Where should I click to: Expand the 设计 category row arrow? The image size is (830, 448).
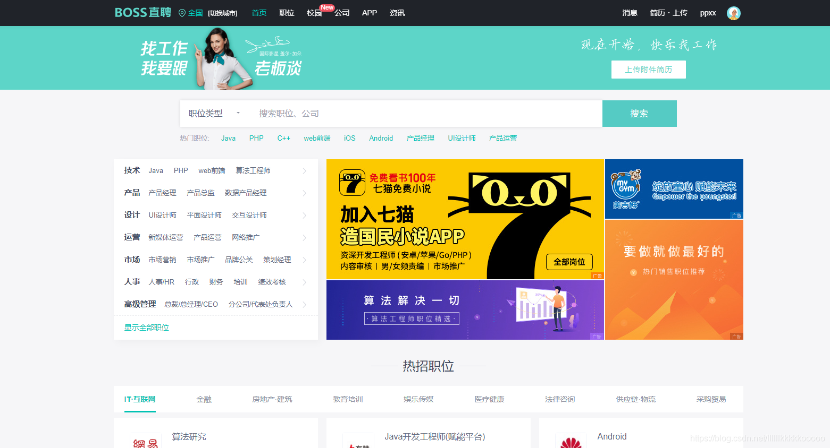[305, 216]
